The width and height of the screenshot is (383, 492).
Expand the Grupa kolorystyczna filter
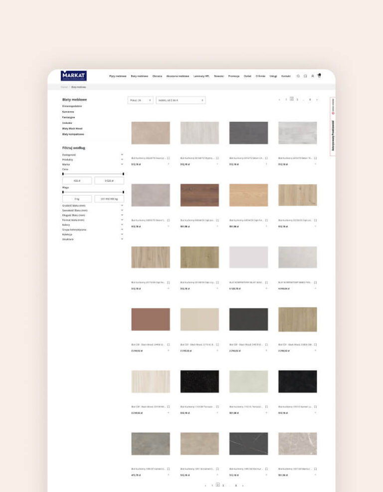pos(122,230)
